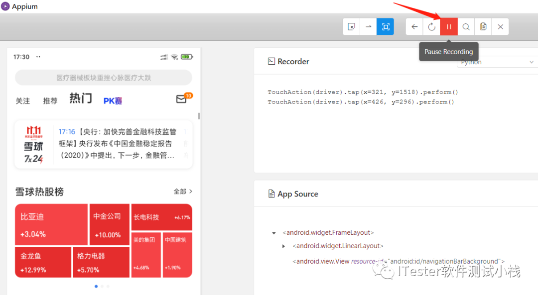Viewport: 538px width, 295px height.
Task: Open the 长电科技 +6.17% stock tile
Action: pos(161,217)
